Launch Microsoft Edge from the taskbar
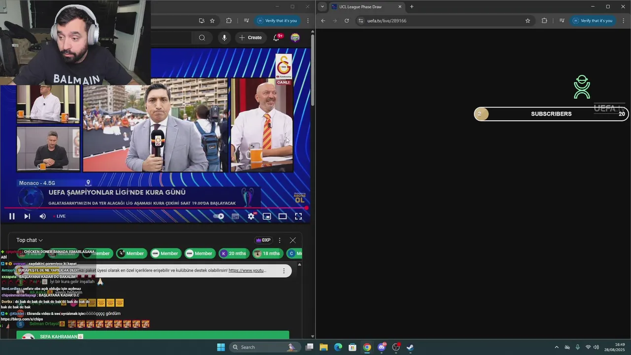The width and height of the screenshot is (631, 355). point(338,347)
